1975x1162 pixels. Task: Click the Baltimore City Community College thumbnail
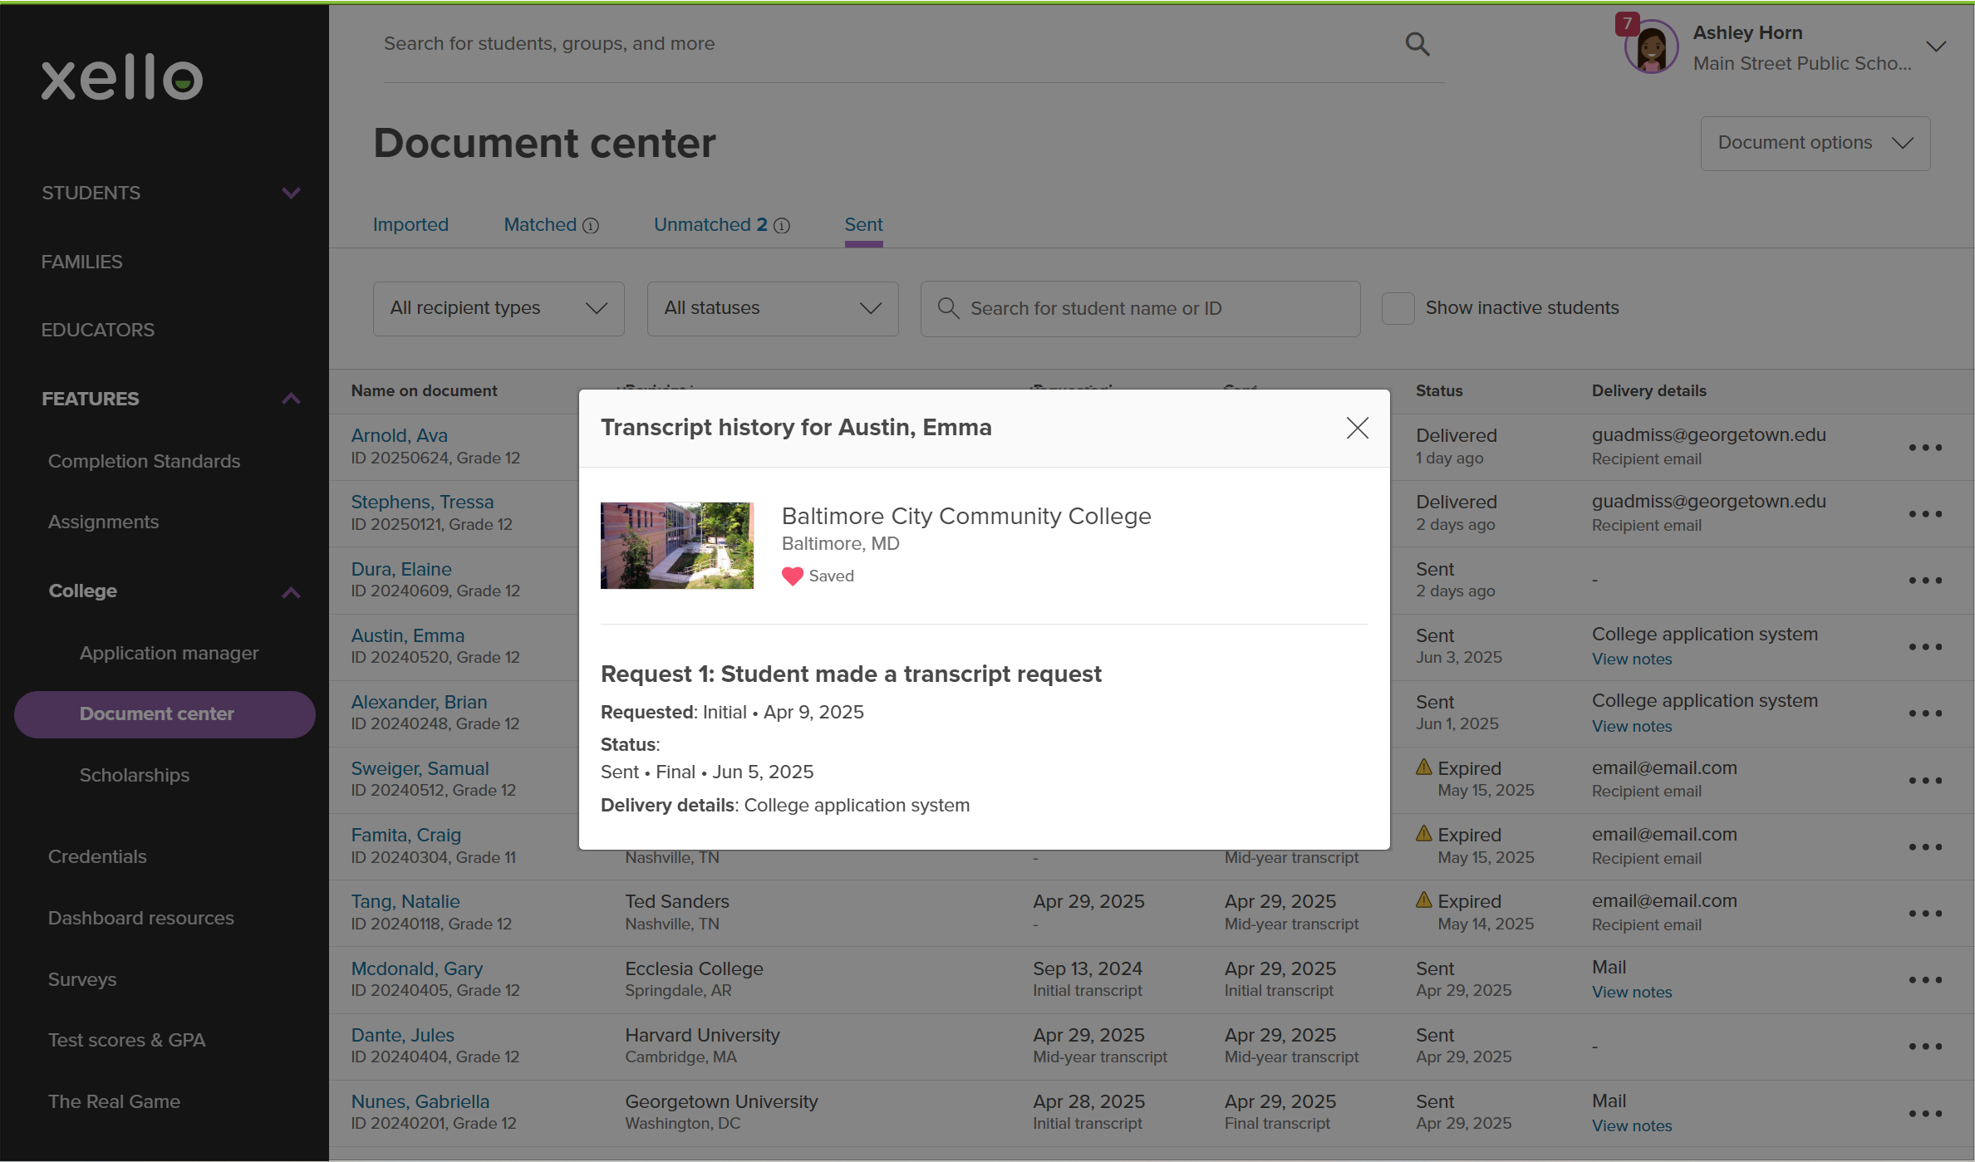[x=676, y=546]
